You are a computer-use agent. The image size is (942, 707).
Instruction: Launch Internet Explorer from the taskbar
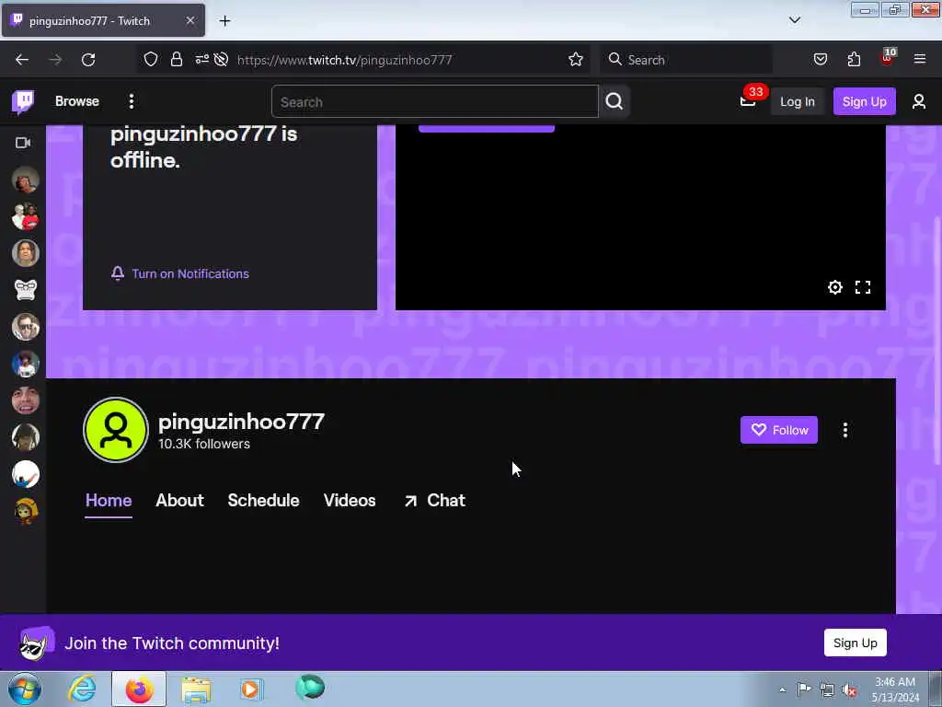click(81, 689)
